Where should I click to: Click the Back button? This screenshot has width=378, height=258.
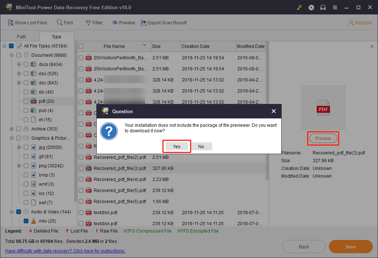coord(304,247)
